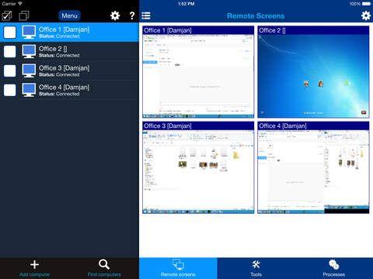The height and width of the screenshot is (279, 373).
Task: Open the question mark help icon
Action: (132, 15)
